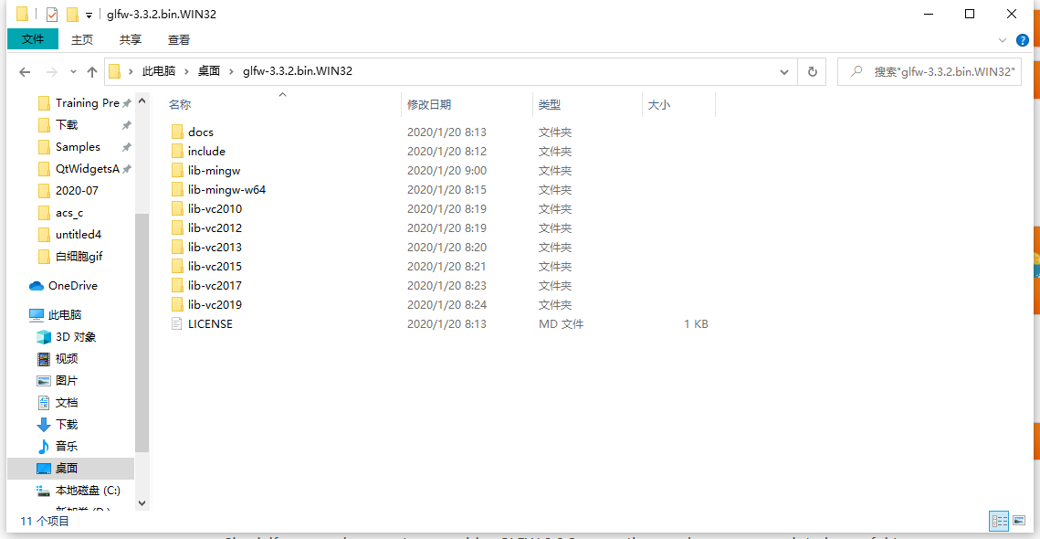Click the lib-vc2017 folder icon
This screenshot has width=1040, height=539.
click(176, 286)
